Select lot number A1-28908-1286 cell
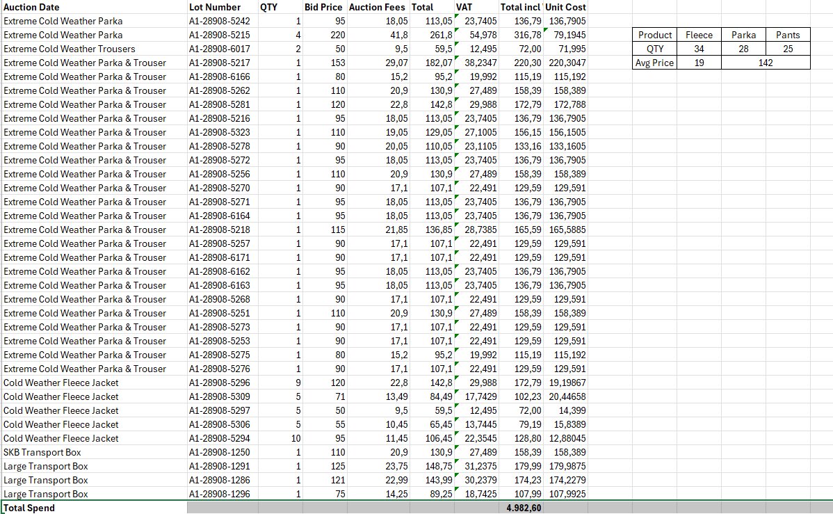Viewport: 833px width, 514px height. [x=223, y=480]
